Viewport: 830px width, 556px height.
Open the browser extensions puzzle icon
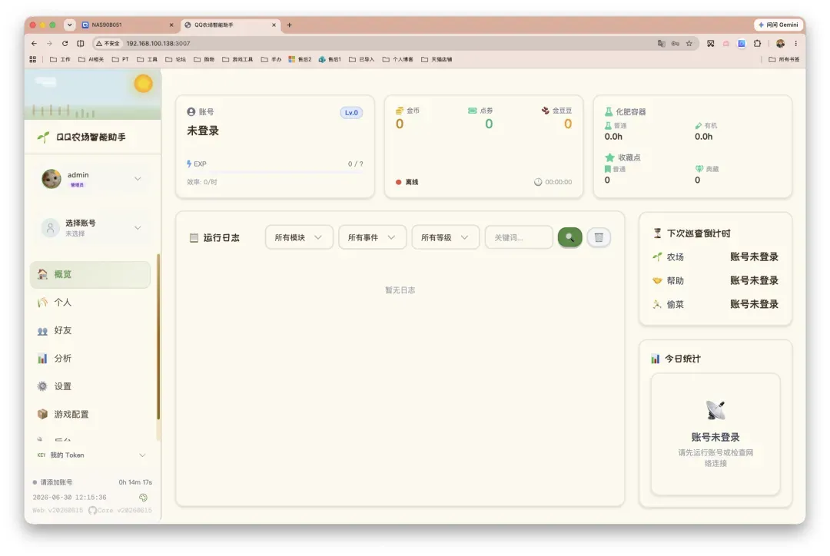click(x=758, y=43)
